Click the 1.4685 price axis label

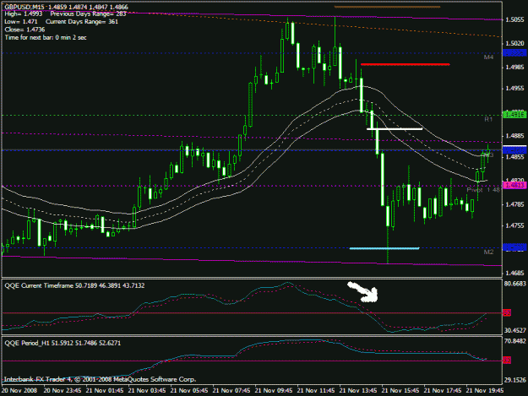tap(514, 273)
